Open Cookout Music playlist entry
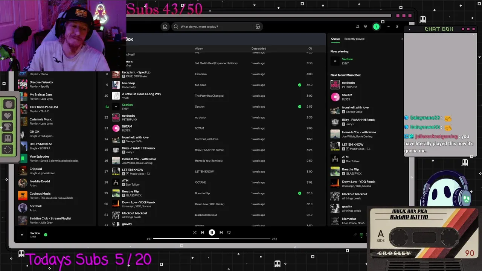Image resolution: width=482 pixels, height=271 pixels. click(56, 196)
